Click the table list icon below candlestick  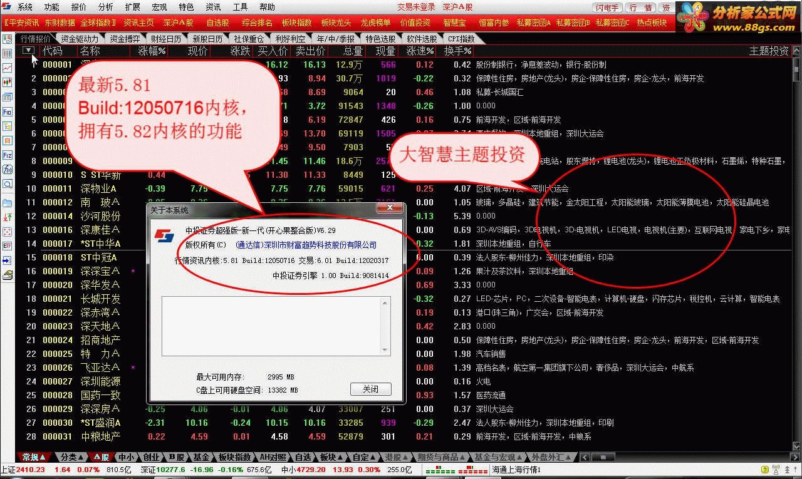[x=7, y=97]
